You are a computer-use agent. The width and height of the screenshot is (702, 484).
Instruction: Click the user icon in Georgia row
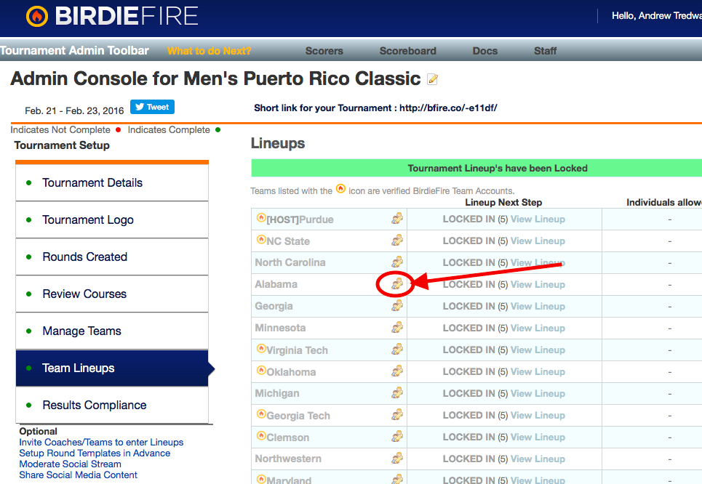[397, 306]
